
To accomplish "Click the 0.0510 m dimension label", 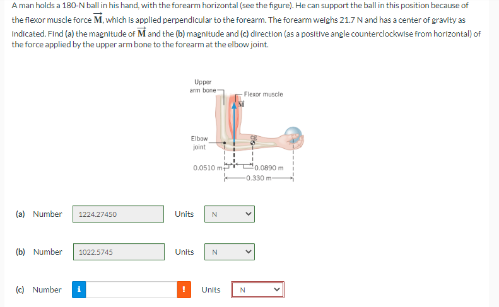I will point(208,168).
